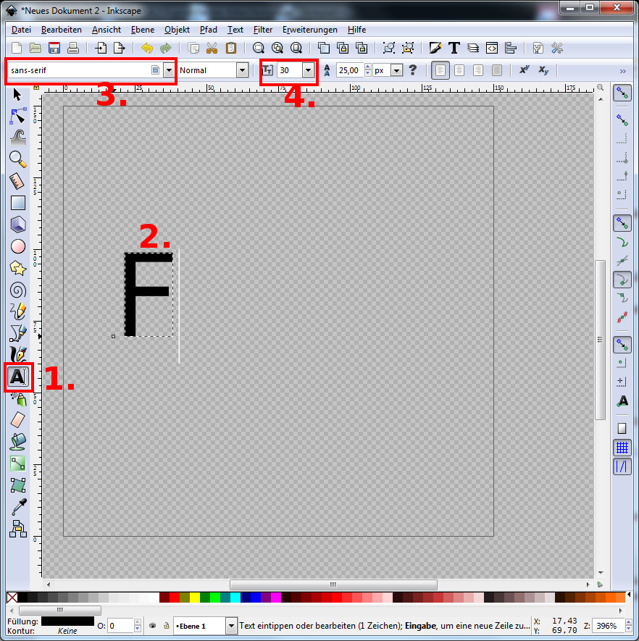Click the horizontal canvas scrollbar
The height and width of the screenshot is (641, 639).
click(333, 585)
